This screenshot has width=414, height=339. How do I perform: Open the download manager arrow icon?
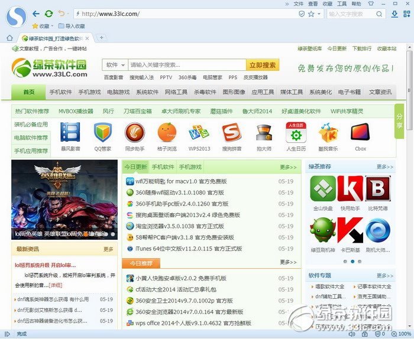tap(394, 14)
